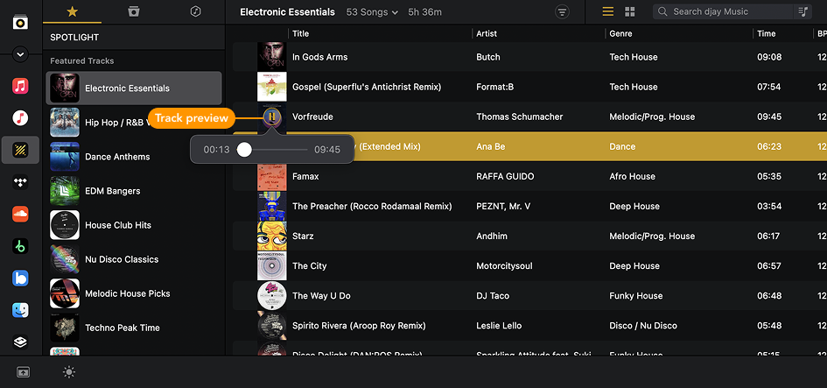The width and height of the screenshot is (827, 388).
Task: Select the track titled Starz
Action: [303, 236]
